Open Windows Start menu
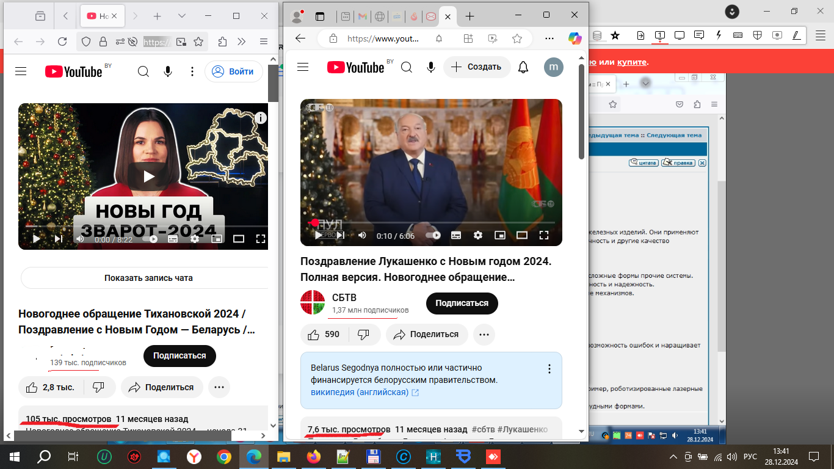This screenshot has height=469, width=834. (14, 456)
